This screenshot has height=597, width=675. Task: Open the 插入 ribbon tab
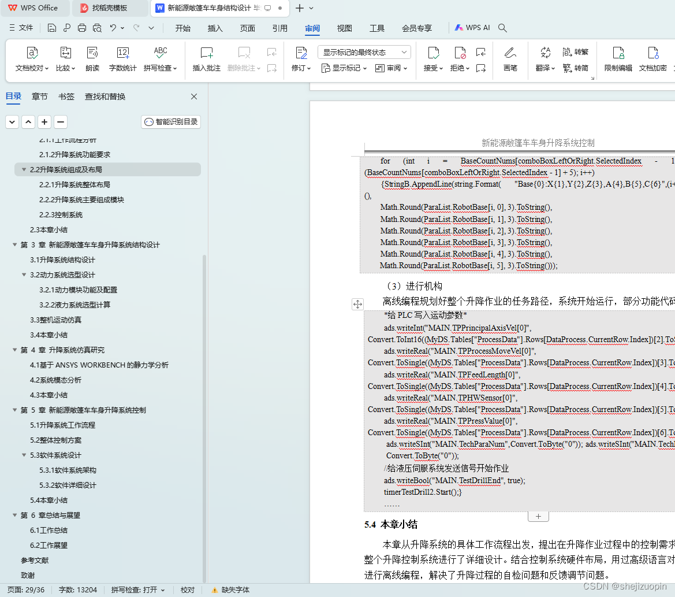coord(215,28)
